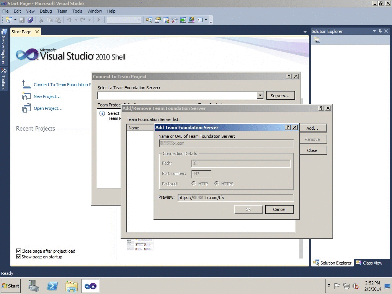Screen dimensions: 392x294
Task: Click the Save toolbar icon
Action: pos(22,20)
